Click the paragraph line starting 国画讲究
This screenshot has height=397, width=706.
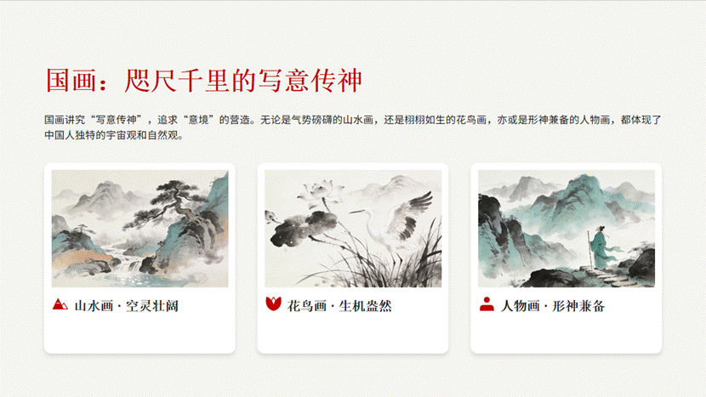pyautogui.click(x=352, y=120)
